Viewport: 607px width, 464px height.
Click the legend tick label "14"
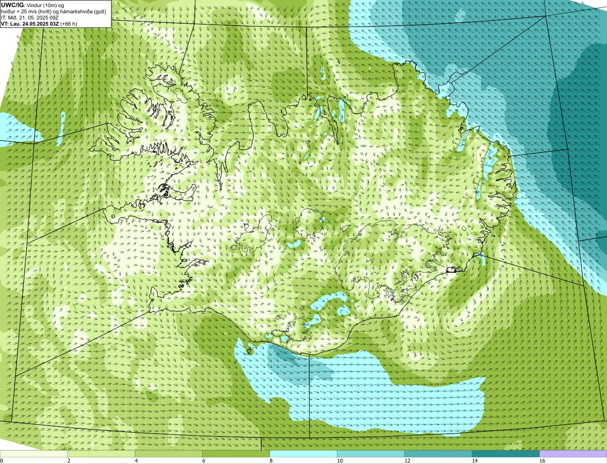click(474, 461)
